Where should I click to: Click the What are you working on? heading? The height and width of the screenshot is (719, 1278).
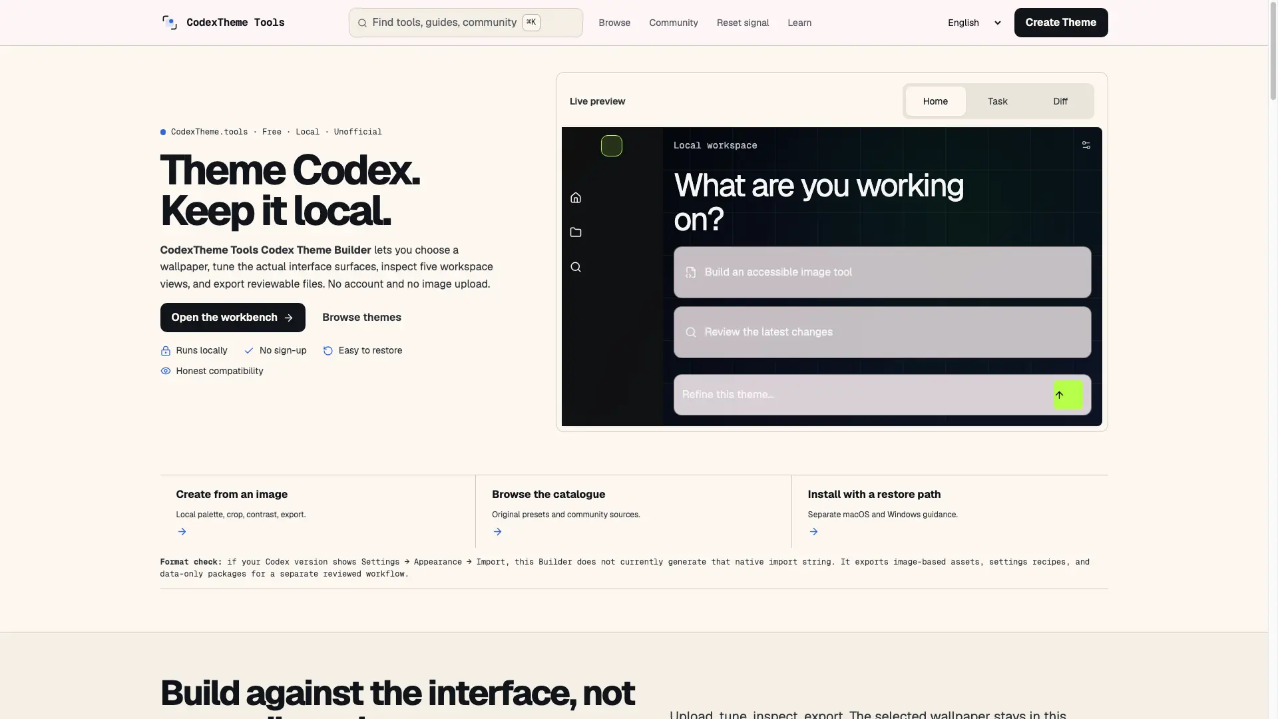pyautogui.click(x=819, y=202)
